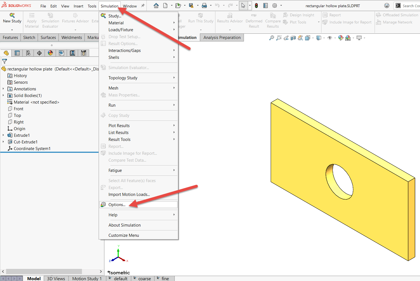Pin the menu bar with pushpin
420x281 pixels.
tap(143, 6)
